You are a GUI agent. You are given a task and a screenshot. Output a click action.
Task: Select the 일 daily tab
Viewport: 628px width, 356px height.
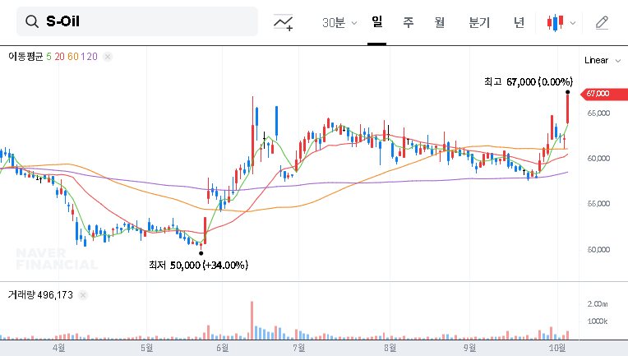tap(376, 22)
